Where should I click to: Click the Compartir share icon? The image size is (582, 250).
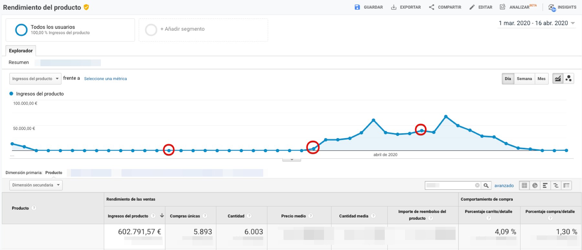431,7
